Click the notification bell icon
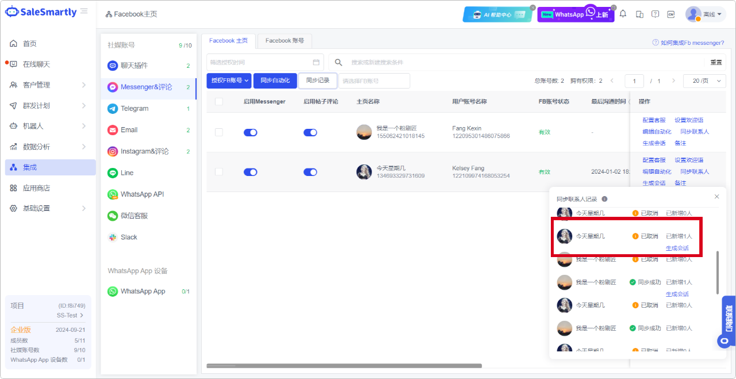The width and height of the screenshot is (736, 379). click(623, 14)
